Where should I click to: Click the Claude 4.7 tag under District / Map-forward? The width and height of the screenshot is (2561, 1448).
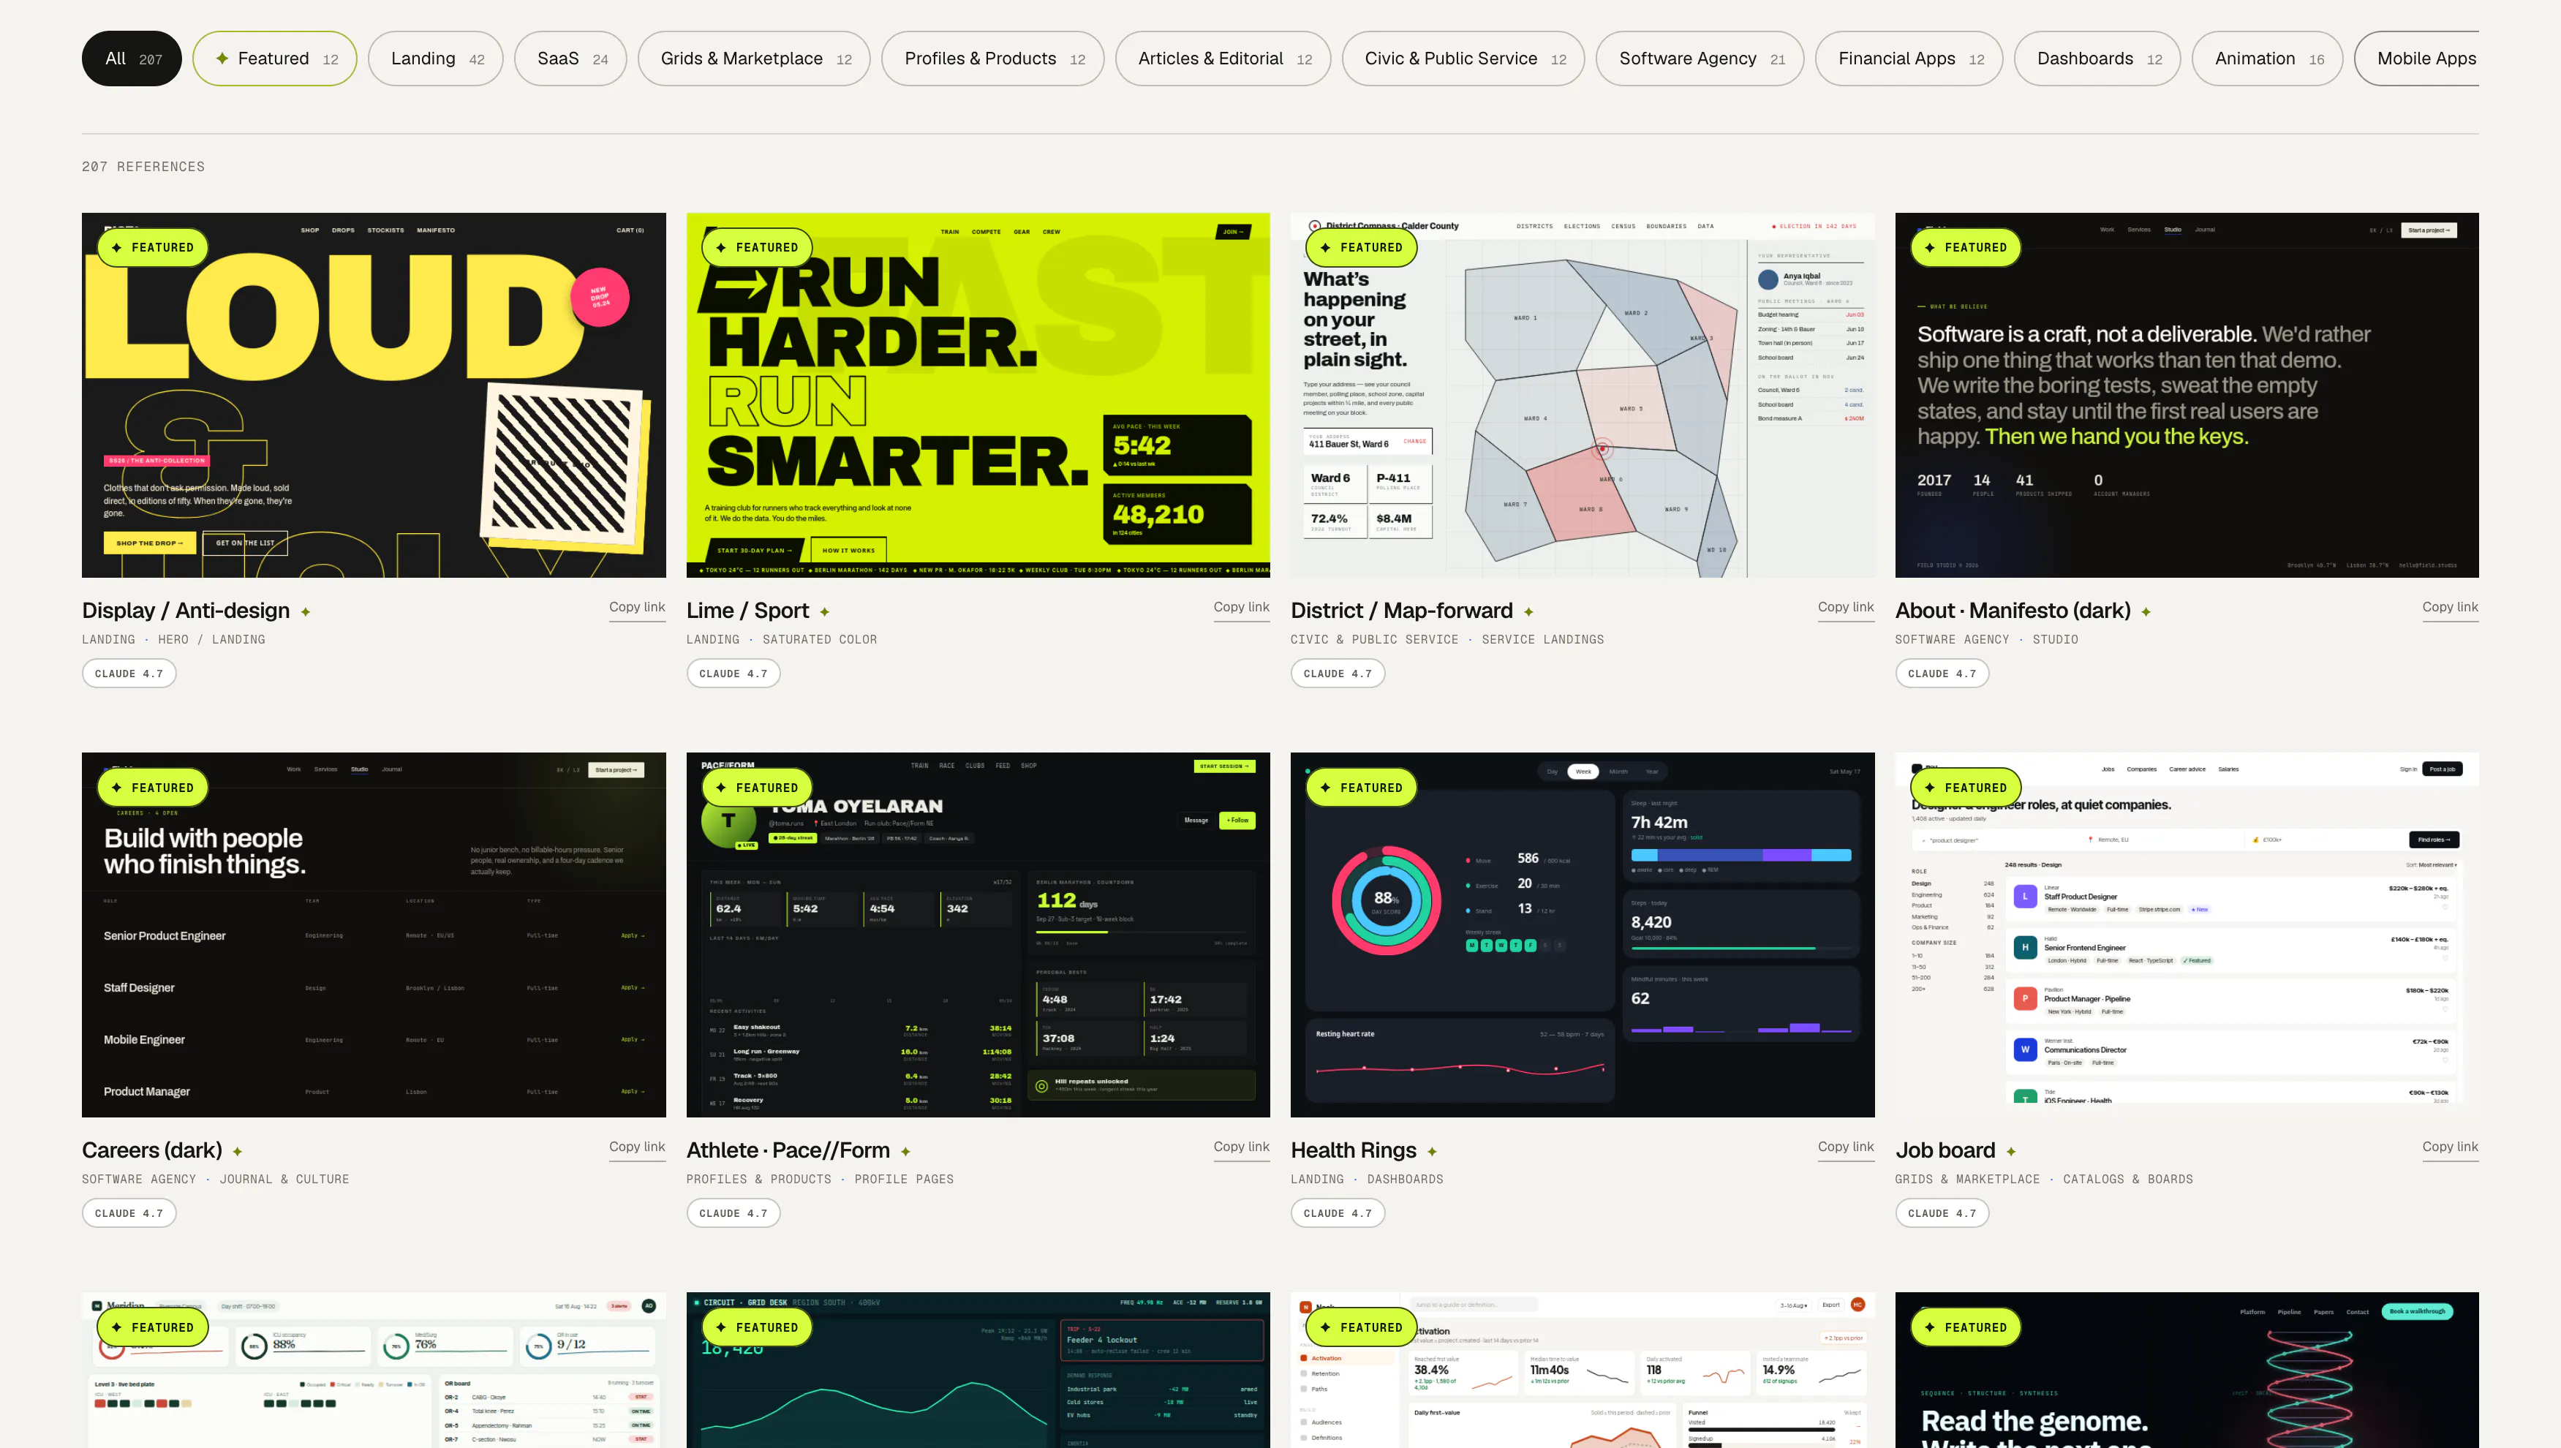click(x=1338, y=674)
